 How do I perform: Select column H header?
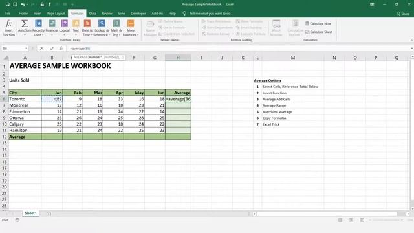178,58
